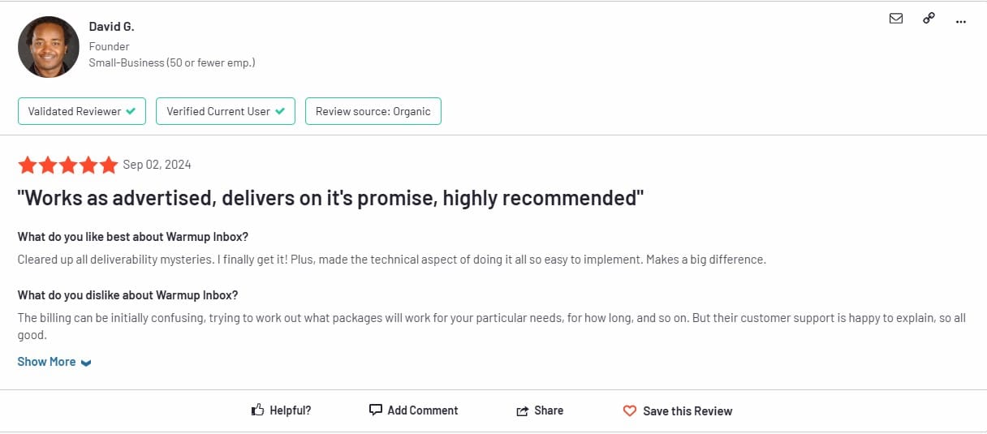Open the review titled Works as advertised
This screenshot has height=434, width=987.
(x=331, y=198)
